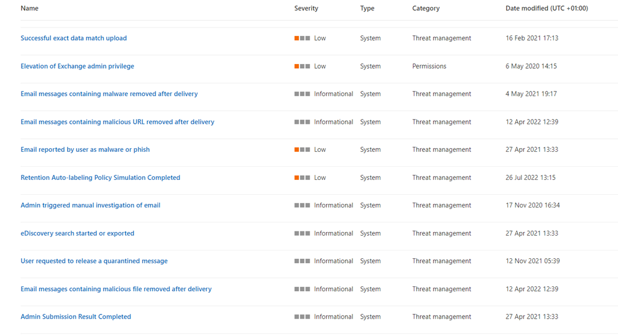Open Elevation of Exchange admin privilege alert
This screenshot has width=618, height=336.
coord(77,66)
